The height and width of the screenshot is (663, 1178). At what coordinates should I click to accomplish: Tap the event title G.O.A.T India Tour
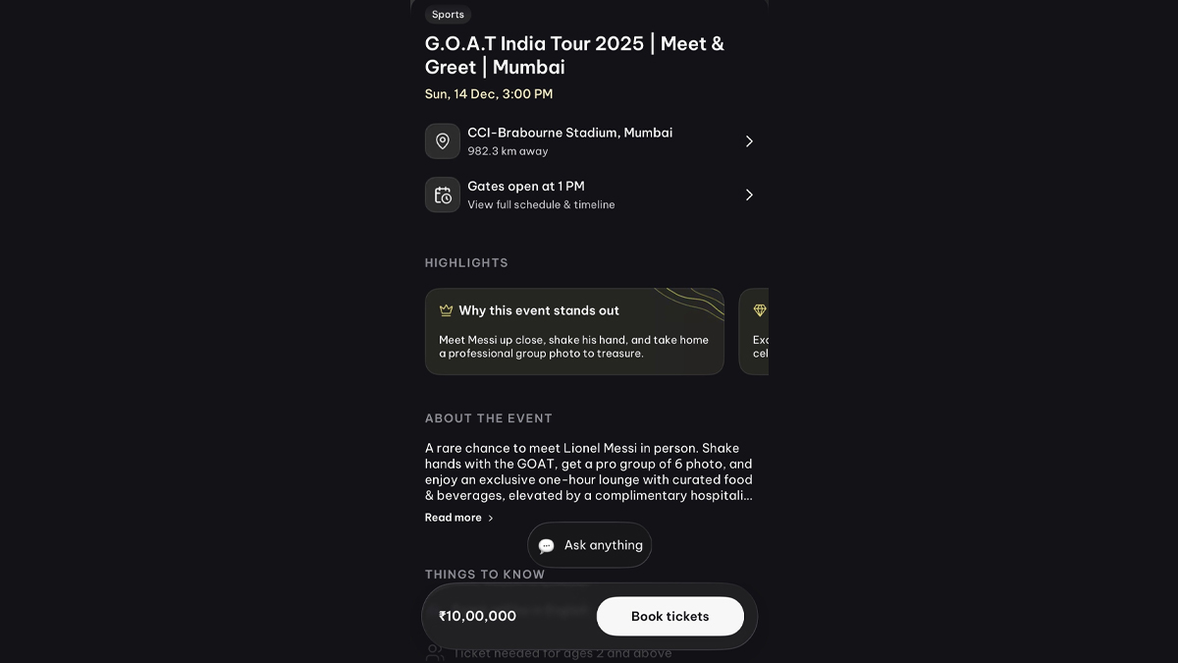coord(574,55)
